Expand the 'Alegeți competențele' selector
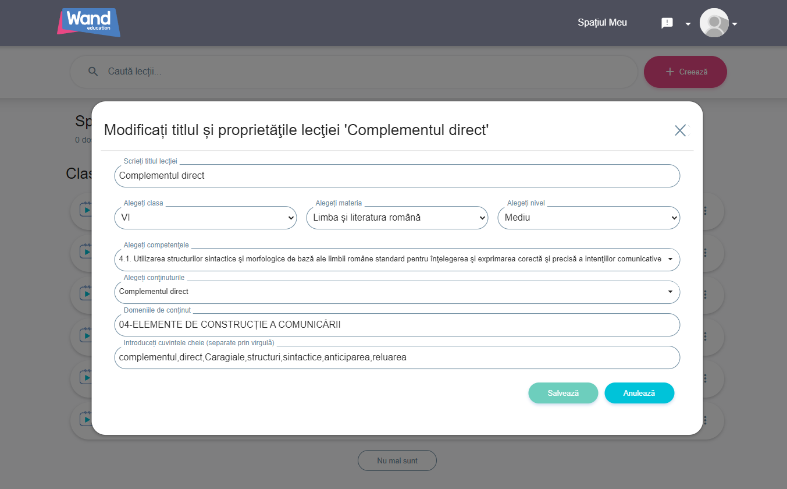787x489 pixels. [670, 259]
